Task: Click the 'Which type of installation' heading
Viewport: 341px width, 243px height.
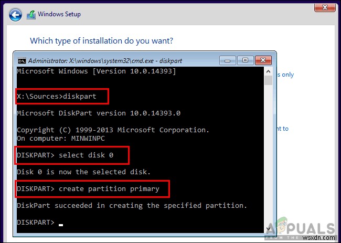Action: click(x=101, y=40)
